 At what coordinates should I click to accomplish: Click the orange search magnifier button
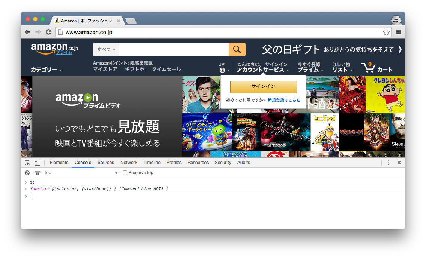tap(237, 49)
